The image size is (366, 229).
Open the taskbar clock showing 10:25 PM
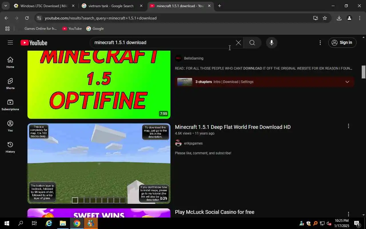[342, 223]
